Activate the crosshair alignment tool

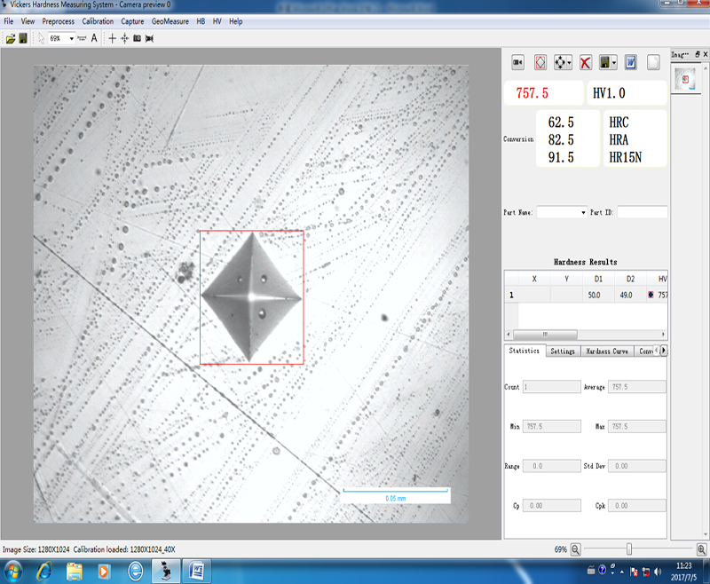point(125,38)
